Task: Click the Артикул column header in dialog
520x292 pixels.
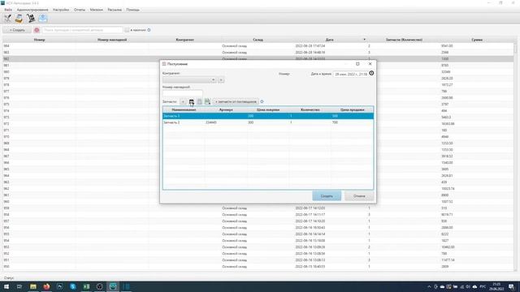Action: [226, 109]
